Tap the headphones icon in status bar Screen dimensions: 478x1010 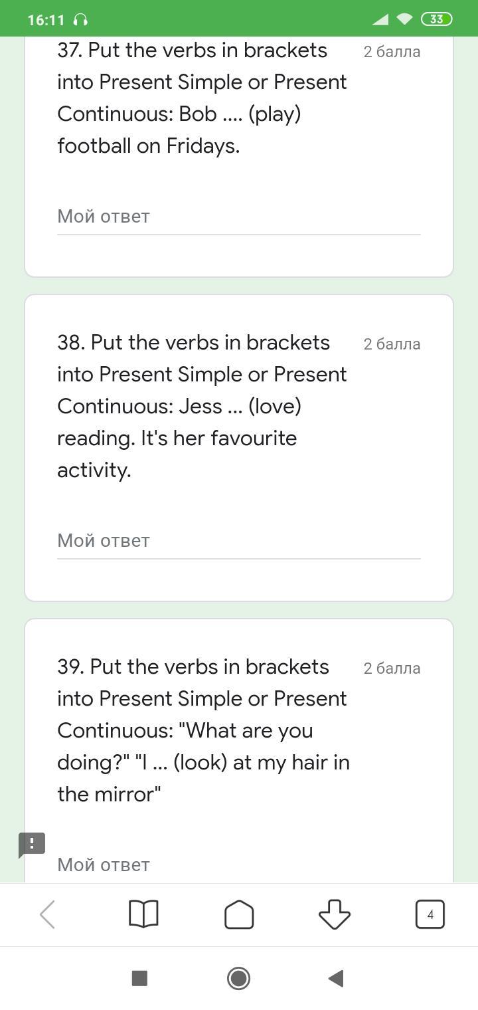click(x=80, y=20)
